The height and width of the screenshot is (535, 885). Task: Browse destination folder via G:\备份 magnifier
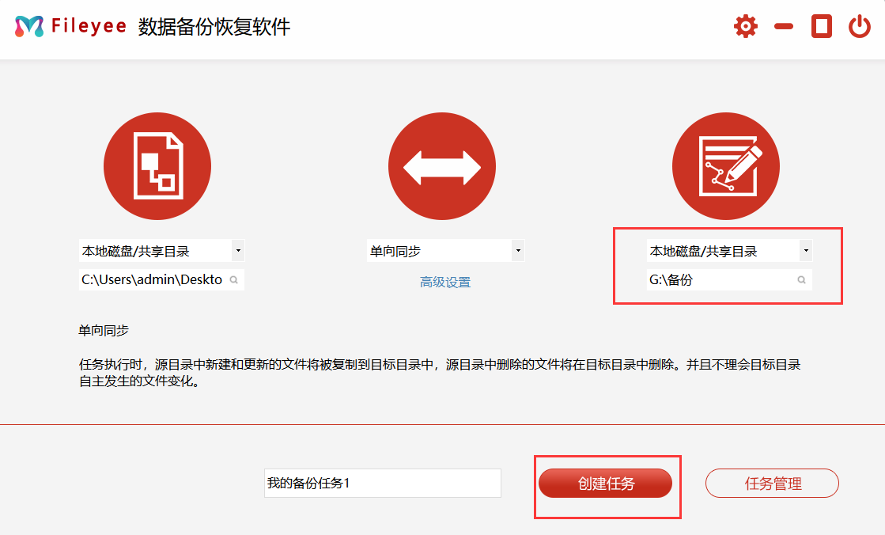(x=801, y=280)
